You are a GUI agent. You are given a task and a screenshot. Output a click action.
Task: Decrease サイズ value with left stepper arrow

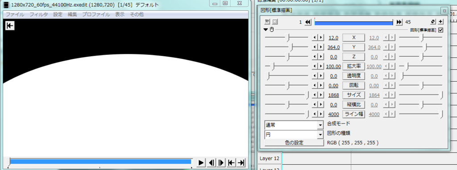[315, 95]
